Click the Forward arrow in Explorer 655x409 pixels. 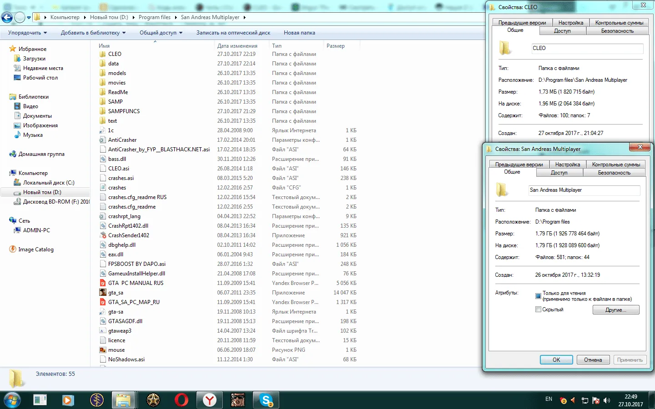click(x=20, y=17)
